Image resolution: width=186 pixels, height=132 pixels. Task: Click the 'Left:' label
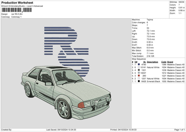(x=134, y=31)
